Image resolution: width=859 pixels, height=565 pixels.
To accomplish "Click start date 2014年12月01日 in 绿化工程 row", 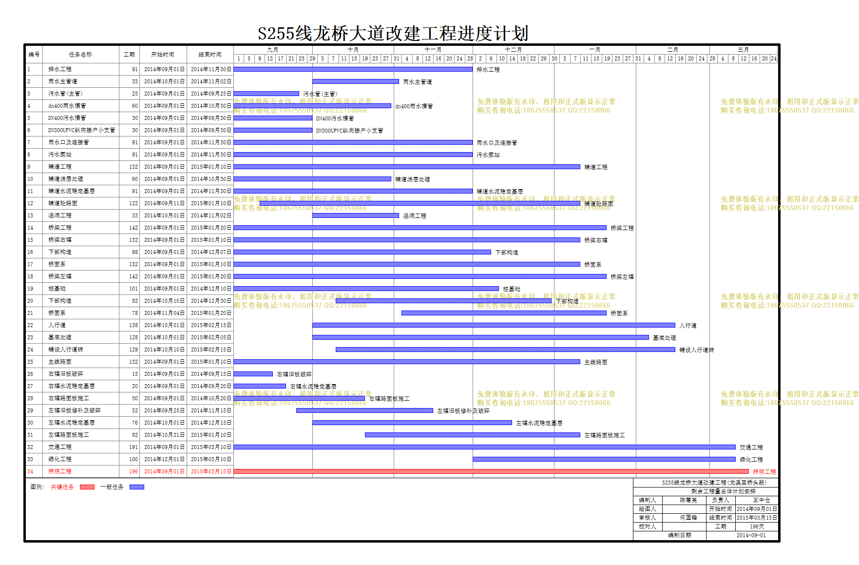I will (x=164, y=459).
